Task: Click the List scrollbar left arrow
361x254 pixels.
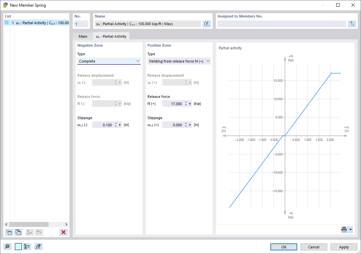Action: coord(7,224)
